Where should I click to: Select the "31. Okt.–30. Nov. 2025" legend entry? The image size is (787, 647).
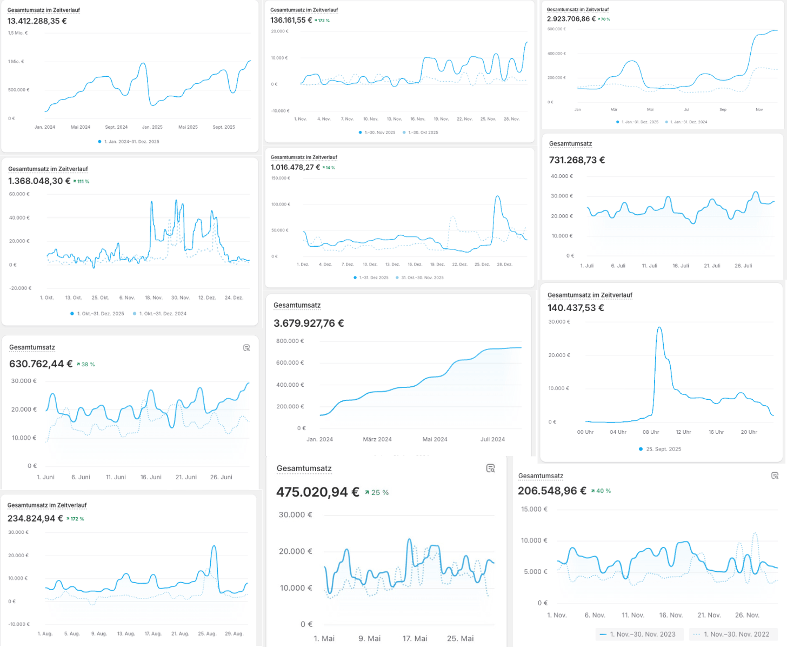click(422, 278)
